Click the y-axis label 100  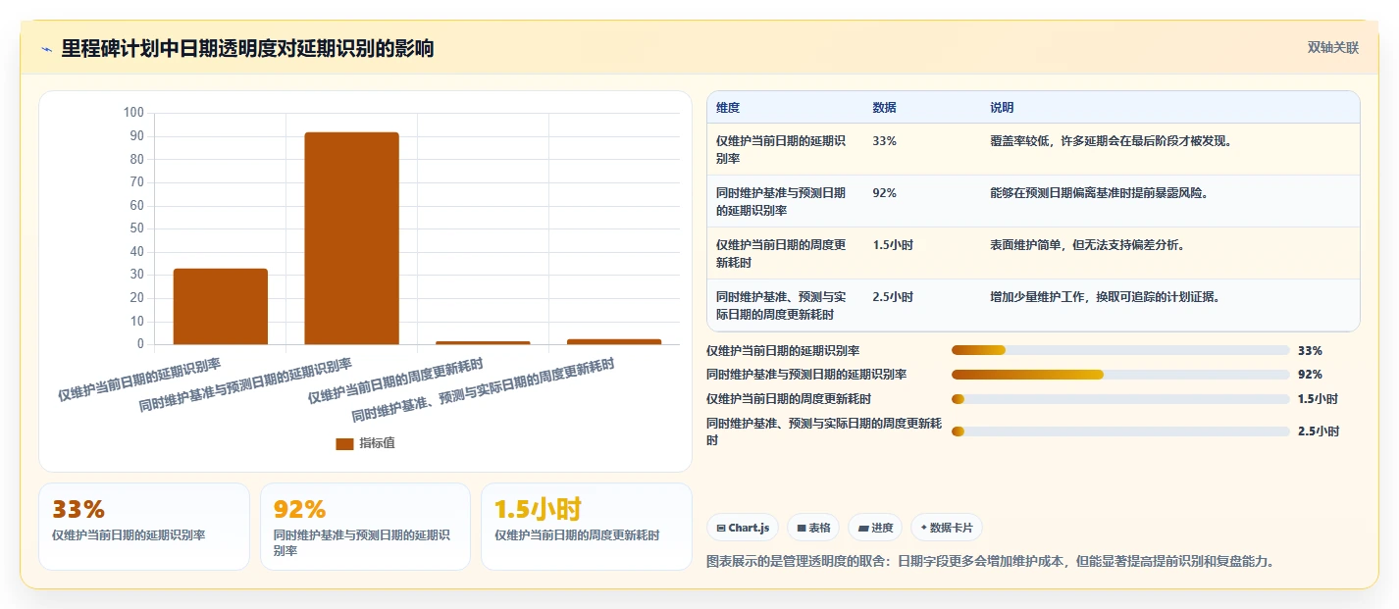[134, 113]
